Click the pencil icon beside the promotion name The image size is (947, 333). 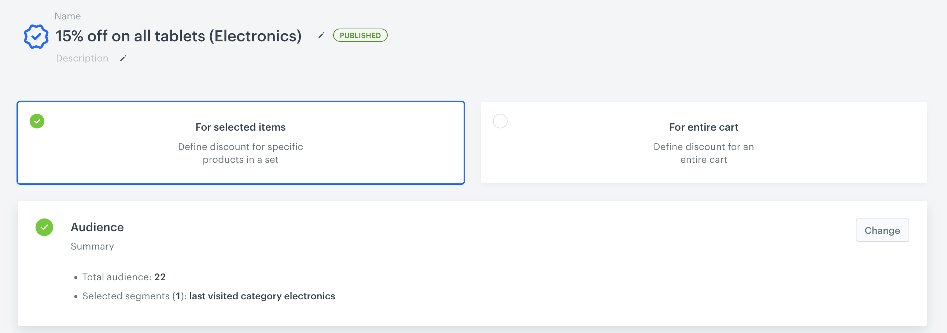[x=321, y=35]
